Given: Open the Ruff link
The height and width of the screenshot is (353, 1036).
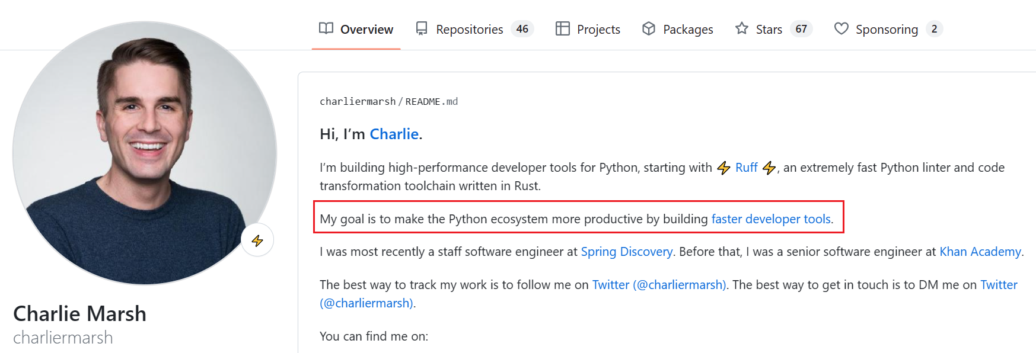Looking at the screenshot, I should (x=746, y=168).
